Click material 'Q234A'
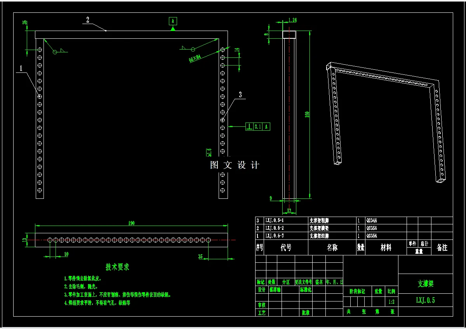 tap(372, 220)
